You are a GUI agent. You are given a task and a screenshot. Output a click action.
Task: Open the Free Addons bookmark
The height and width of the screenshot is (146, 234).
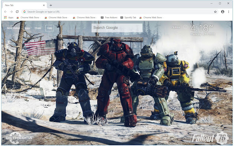point(109,18)
